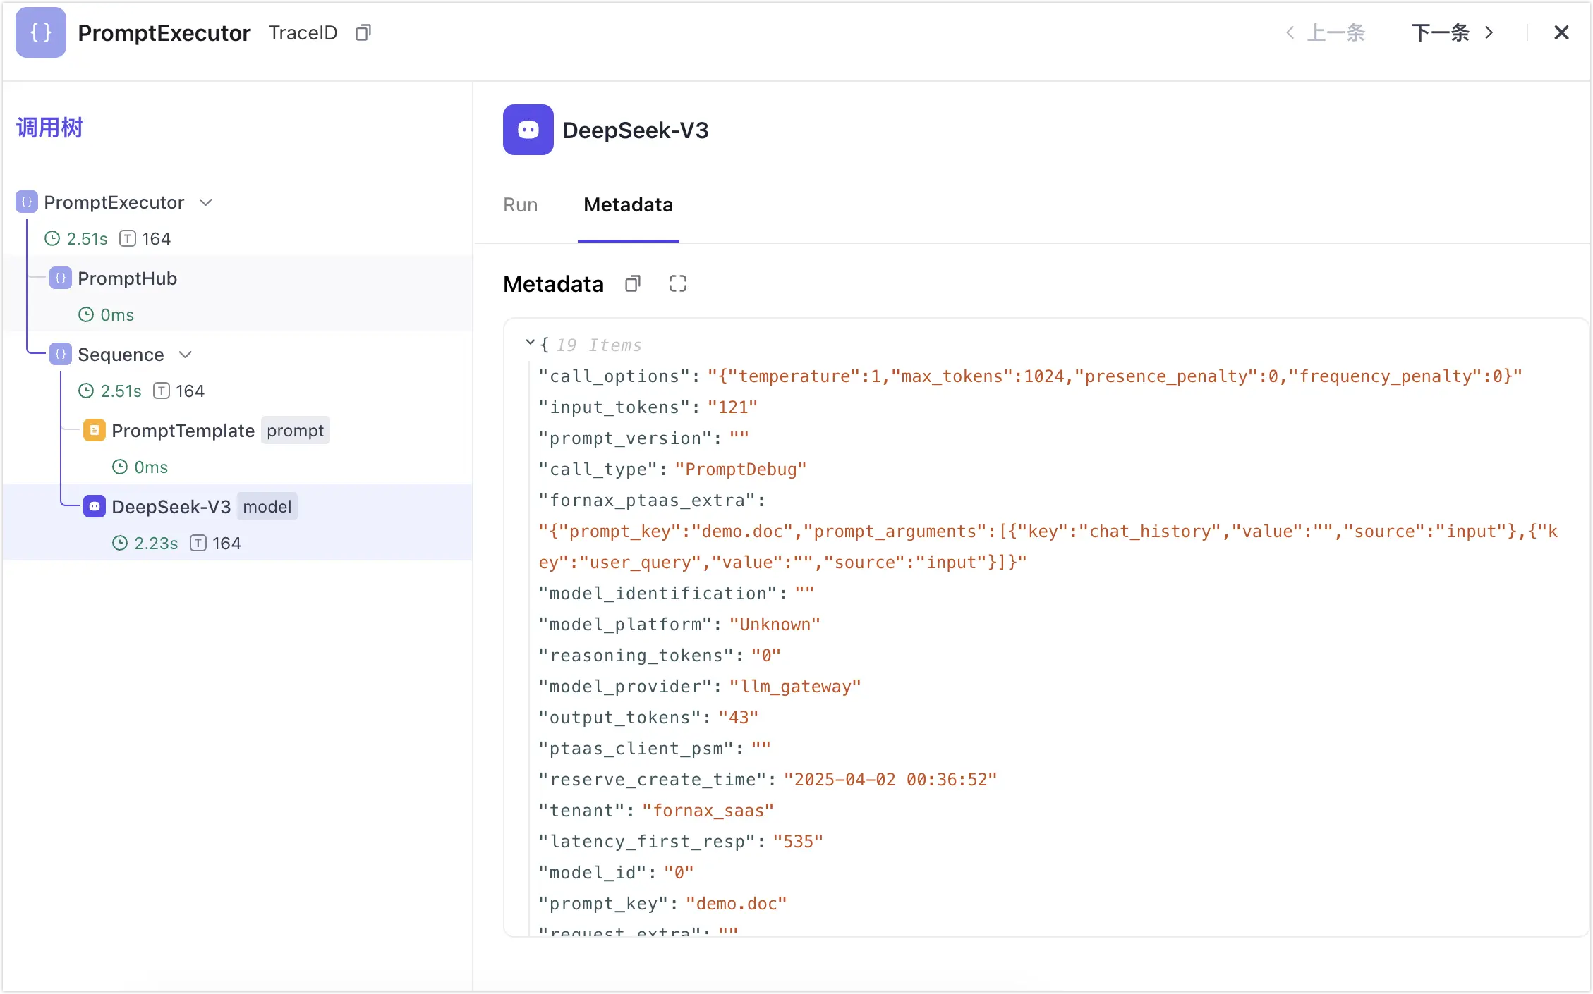This screenshot has height=994, width=1593.
Task: Click the clock icon under PromptExecutor
Action: point(52,239)
